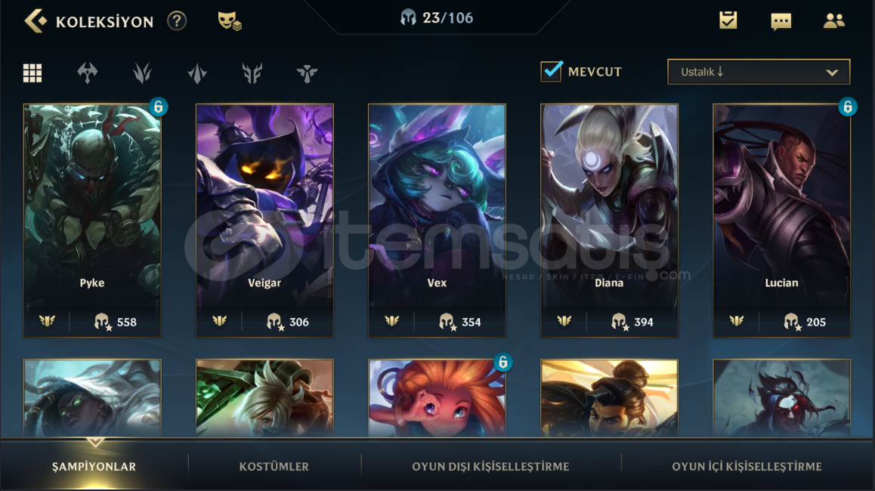Go back using the Koleksiyon arrow
This screenshot has width=875, height=491.
pos(36,21)
